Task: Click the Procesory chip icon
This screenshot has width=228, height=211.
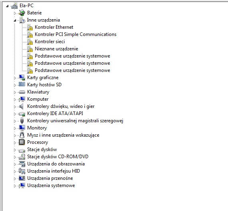Action: (x=22, y=142)
